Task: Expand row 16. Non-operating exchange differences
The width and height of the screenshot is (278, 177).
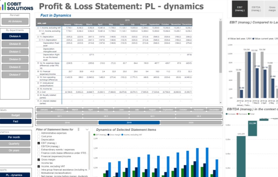Action: pos(38,77)
